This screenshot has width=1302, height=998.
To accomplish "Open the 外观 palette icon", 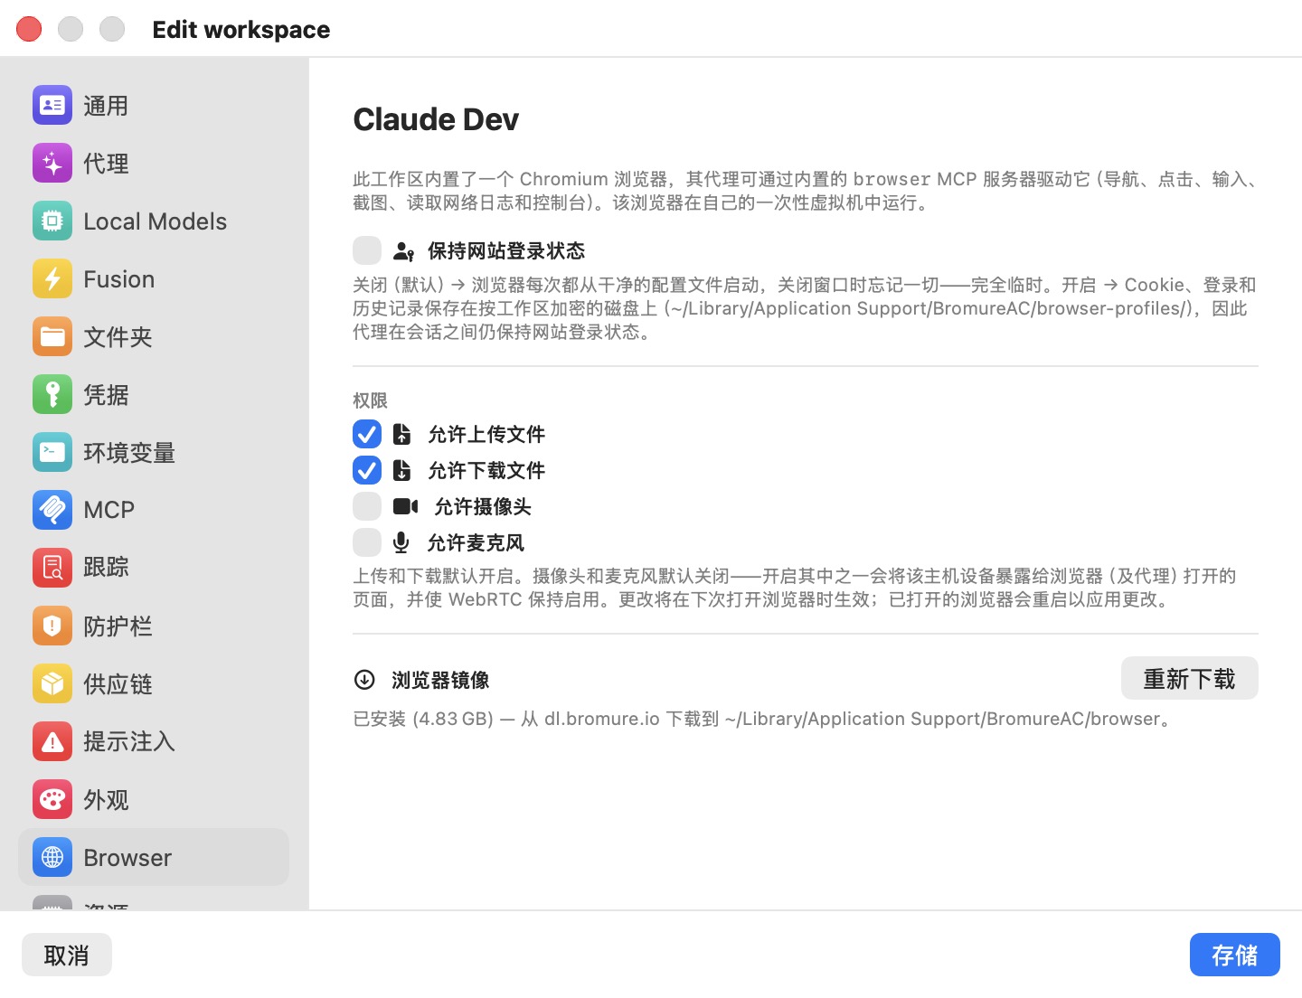I will [52, 799].
